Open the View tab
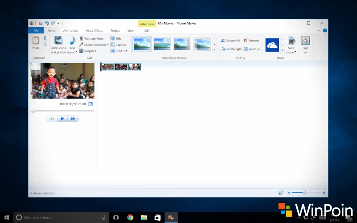357x223 pixels. tap(130, 30)
